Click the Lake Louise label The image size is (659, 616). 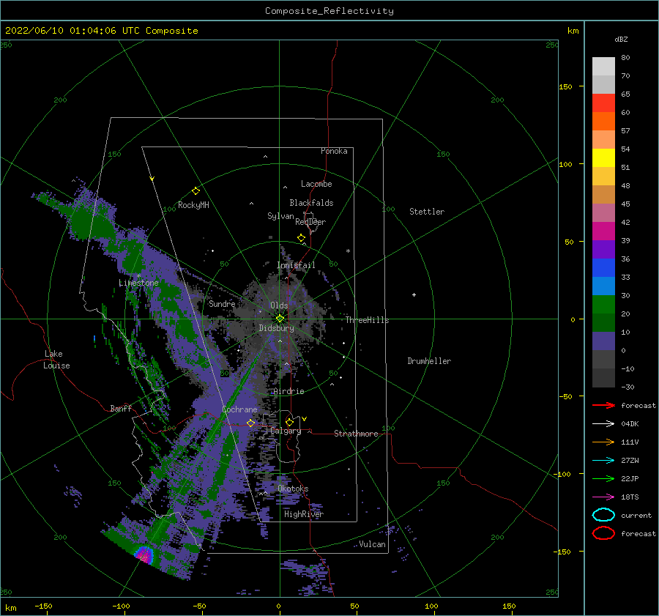(x=56, y=360)
